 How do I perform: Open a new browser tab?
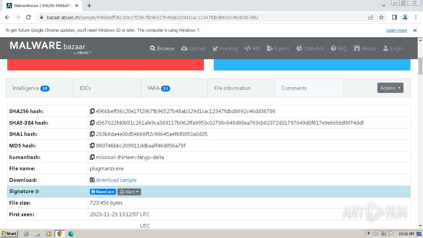[89, 6]
